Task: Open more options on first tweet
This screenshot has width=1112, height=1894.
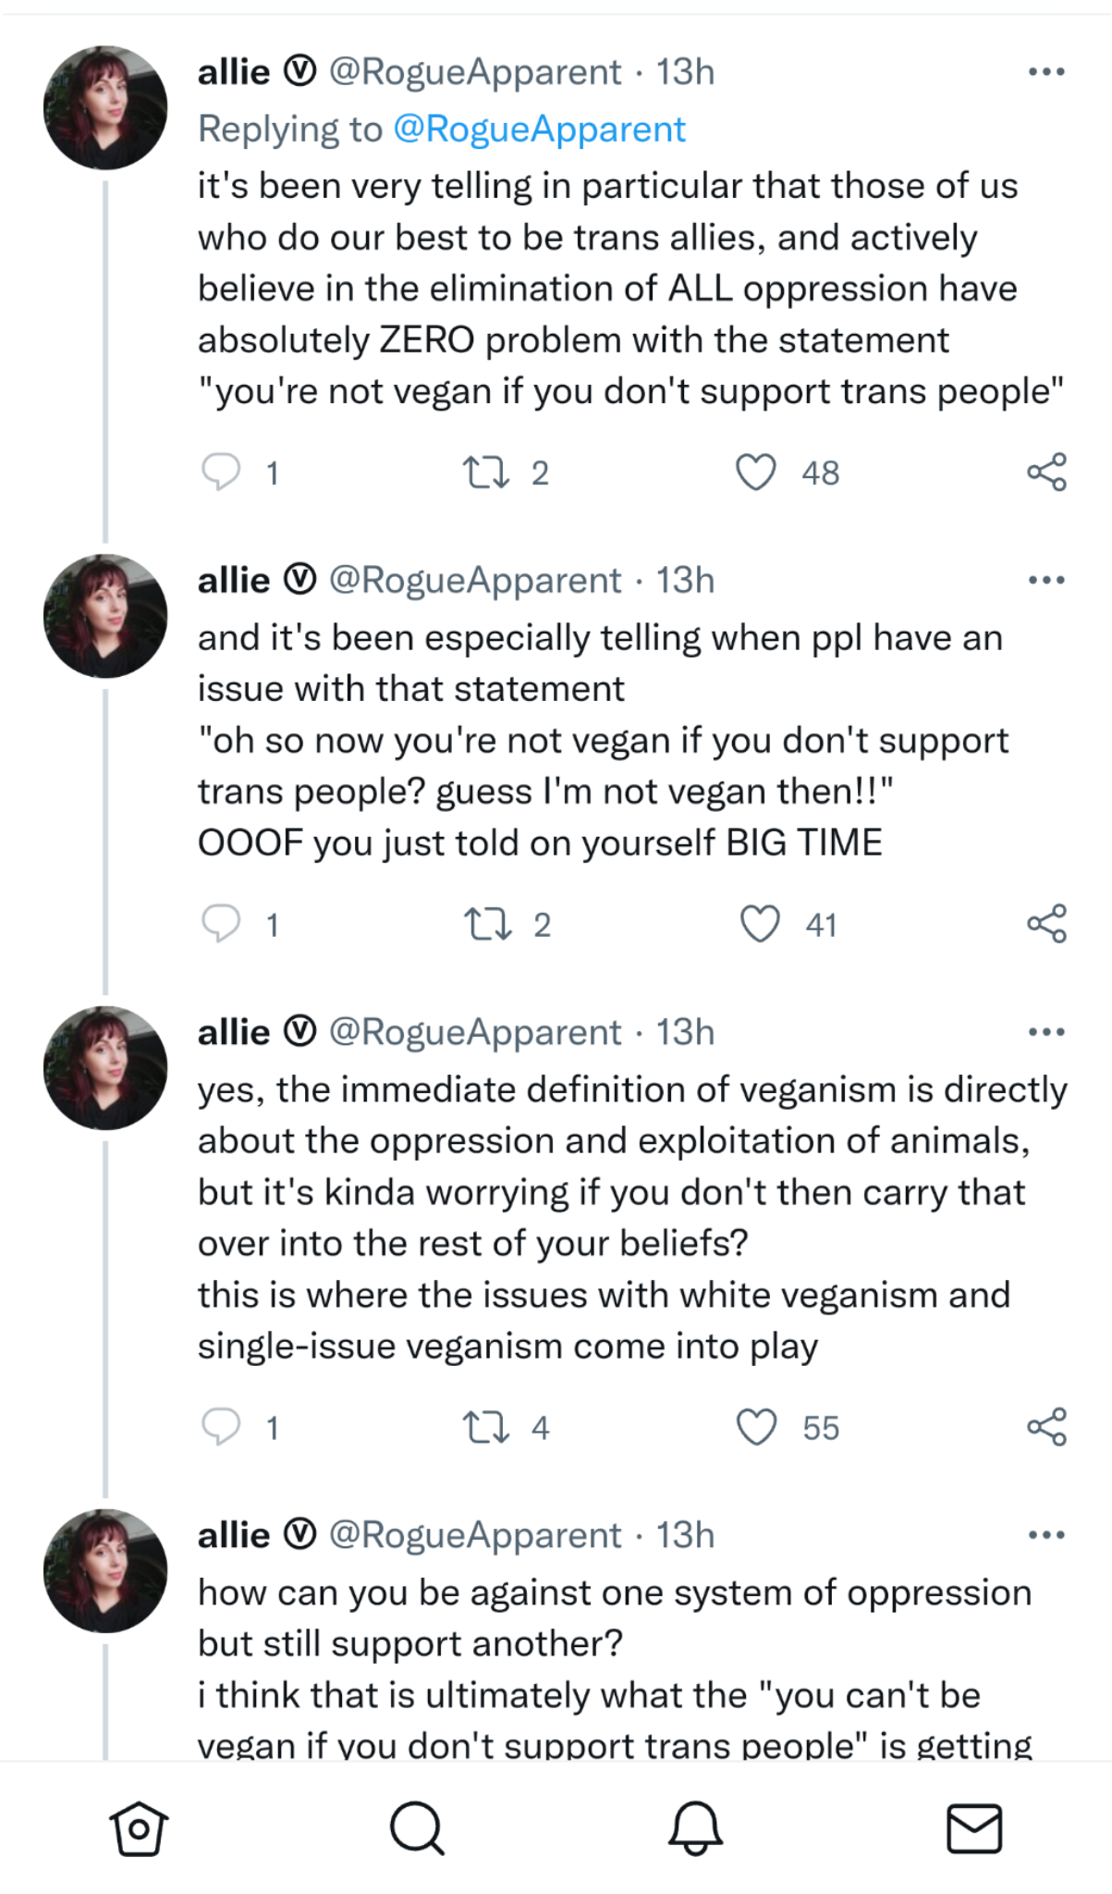Action: coord(1046,71)
